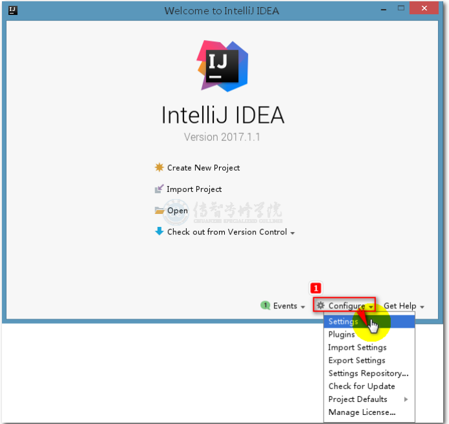The image size is (449, 424).
Task: Click the Import Project arrow icon
Action: (x=159, y=189)
